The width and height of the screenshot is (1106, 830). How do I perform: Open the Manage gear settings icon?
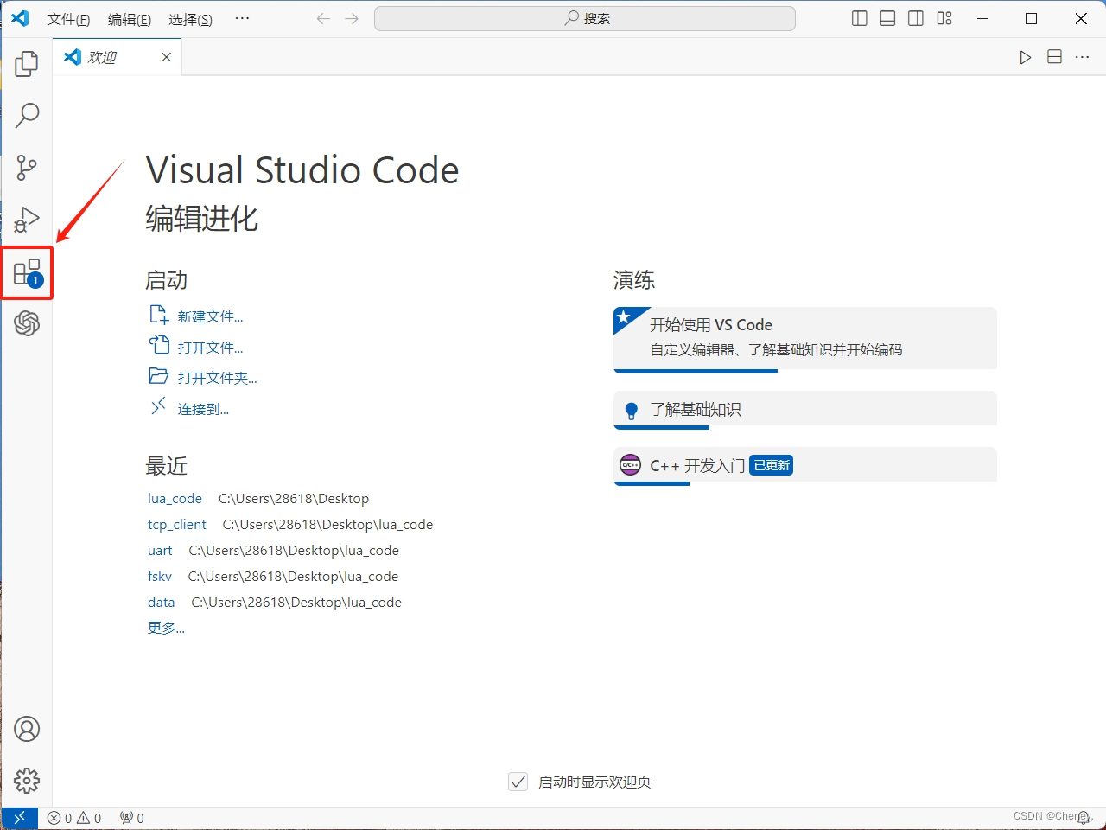coord(27,781)
